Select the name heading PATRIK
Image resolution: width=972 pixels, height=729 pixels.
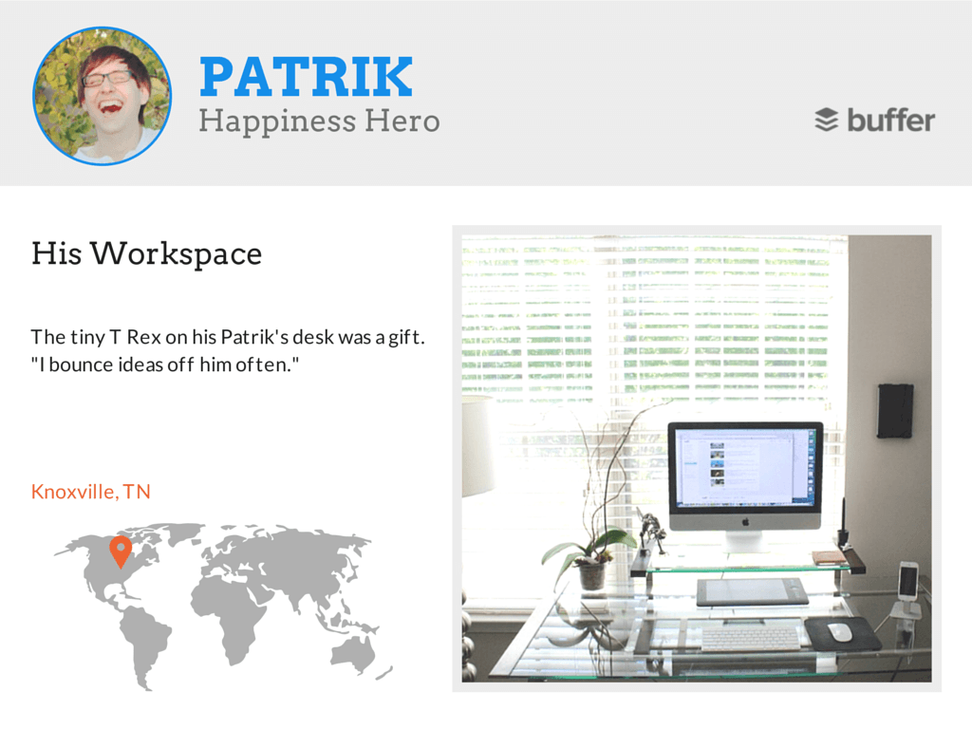coord(307,76)
